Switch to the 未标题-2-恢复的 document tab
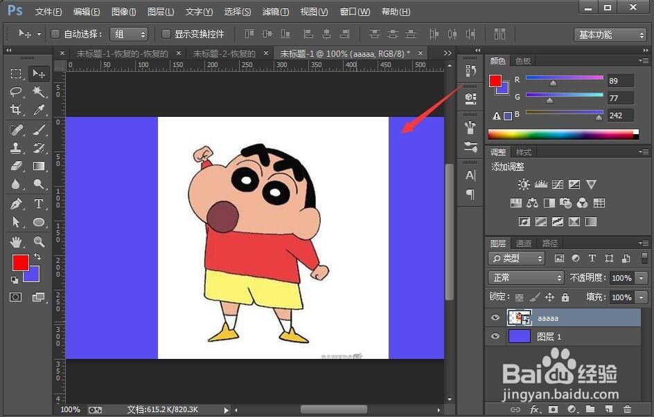Viewport: 654px width, 417px height. (224, 54)
